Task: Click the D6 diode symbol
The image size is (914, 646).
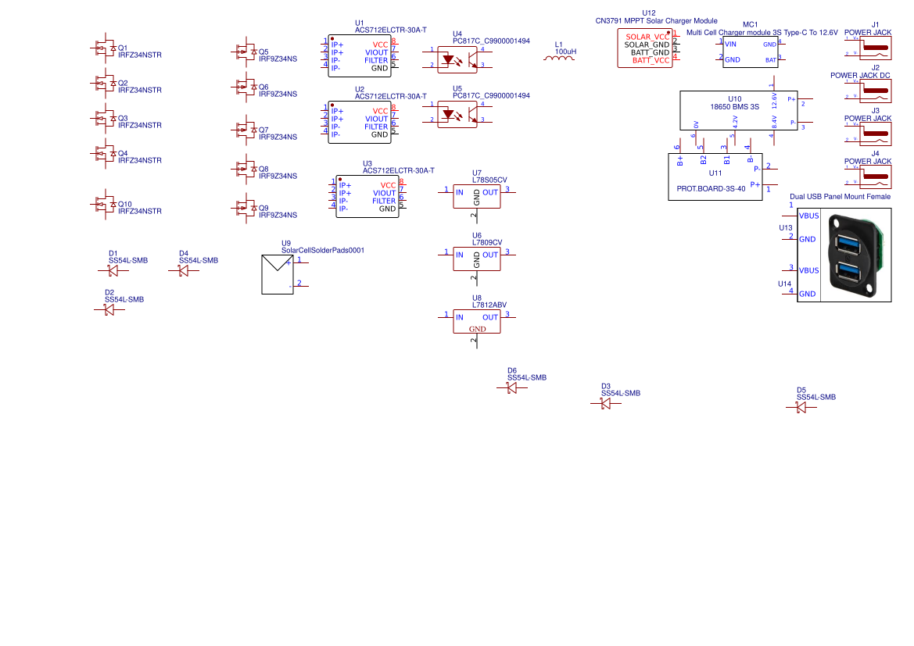Action: (512, 388)
